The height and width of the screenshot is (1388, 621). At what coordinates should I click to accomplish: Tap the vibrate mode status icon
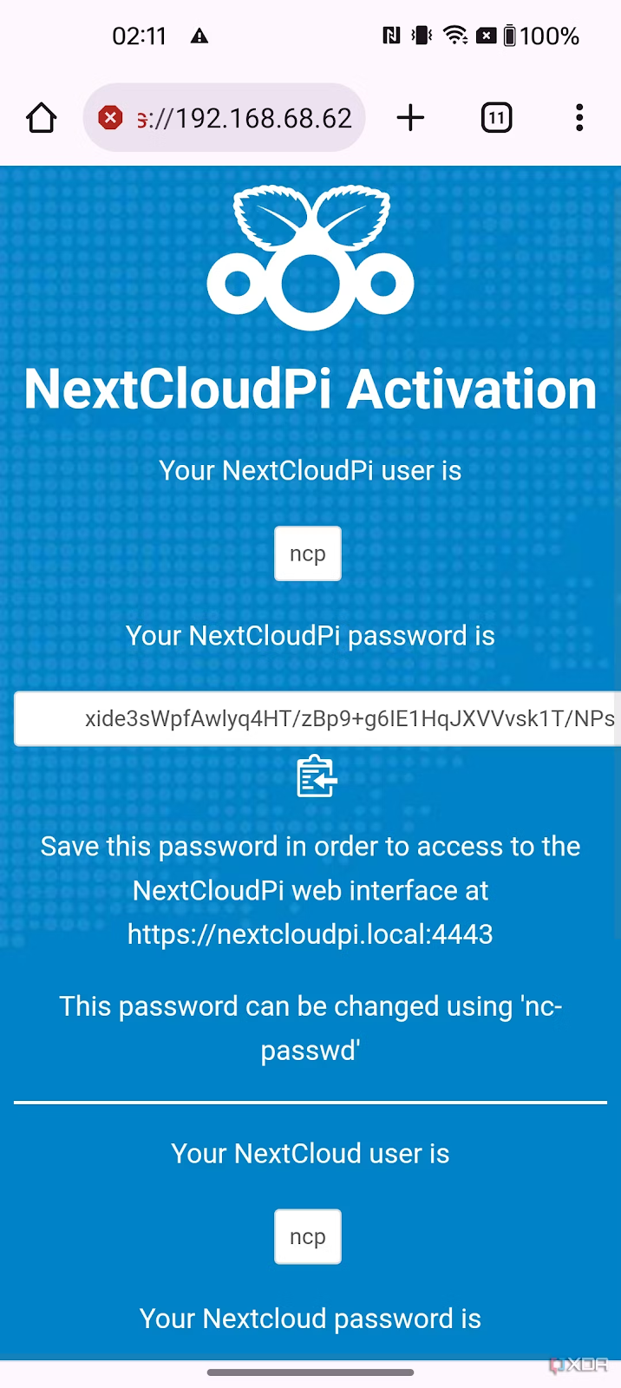coord(422,36)
